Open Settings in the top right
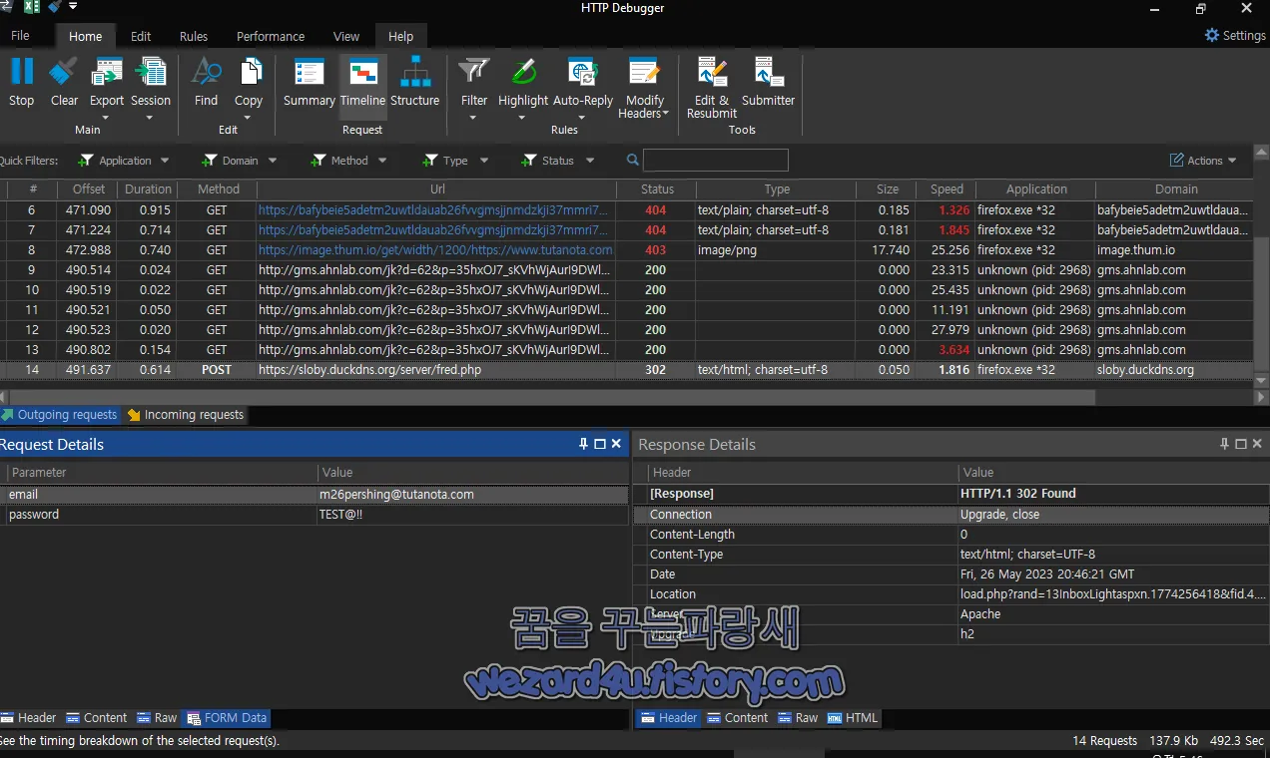 point(1235,35)
